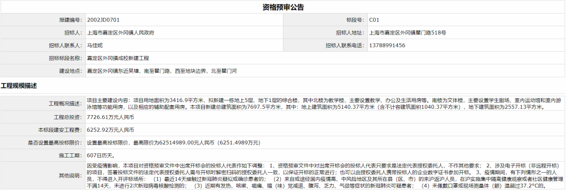This screenshot has width=566, height=191.
Task: Select the 标段号 value C01
Action: pyautogui.click(x=374, y=20)
